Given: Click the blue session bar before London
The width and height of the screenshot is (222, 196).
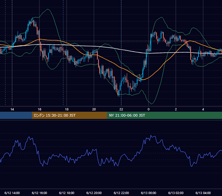Looking at the screenshot, I should click(16, 115).
